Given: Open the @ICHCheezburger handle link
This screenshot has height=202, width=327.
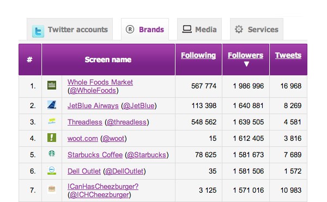Looking at the screenshot, I should point(99,195).
